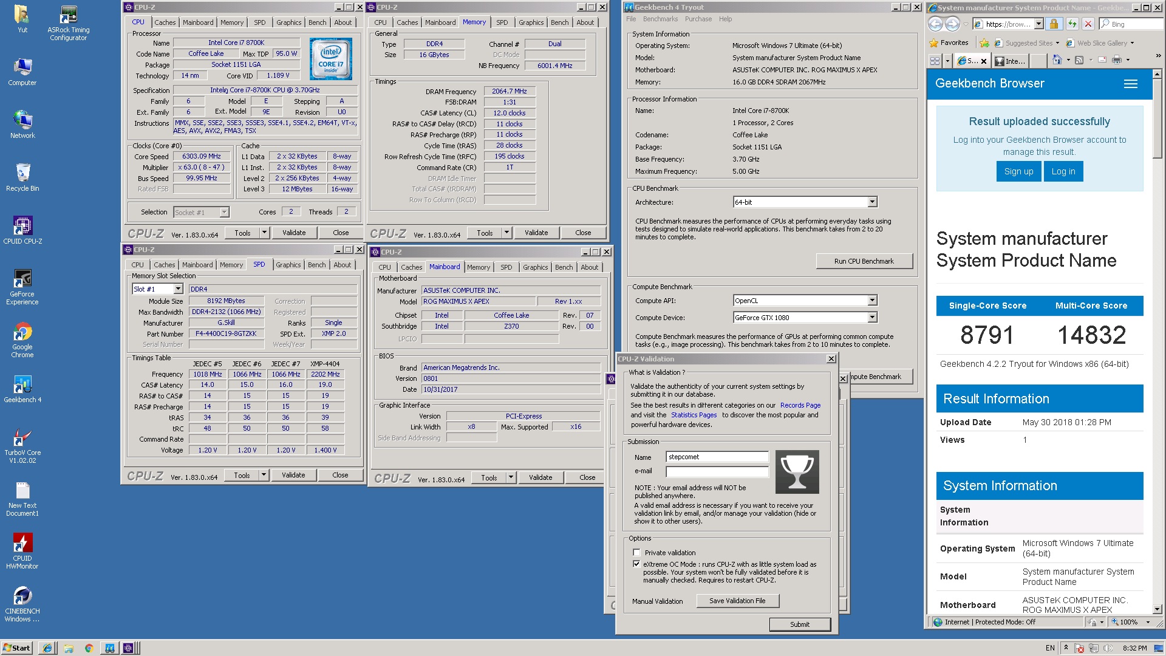Open the Recycle Bin desktop icon
This screenshot has height=656, width=1166.
22,177
